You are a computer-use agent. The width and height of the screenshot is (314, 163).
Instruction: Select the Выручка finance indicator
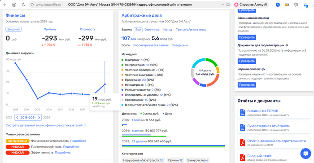pyautogui.click(x=13, y=29)
